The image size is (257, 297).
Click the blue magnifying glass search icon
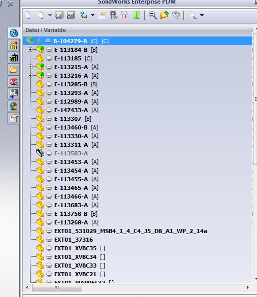[x=192, y=15]
